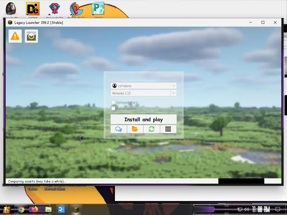
Task: Open the hamburger settings menu button
Action: pyautogui.click(x=168, y=129)
